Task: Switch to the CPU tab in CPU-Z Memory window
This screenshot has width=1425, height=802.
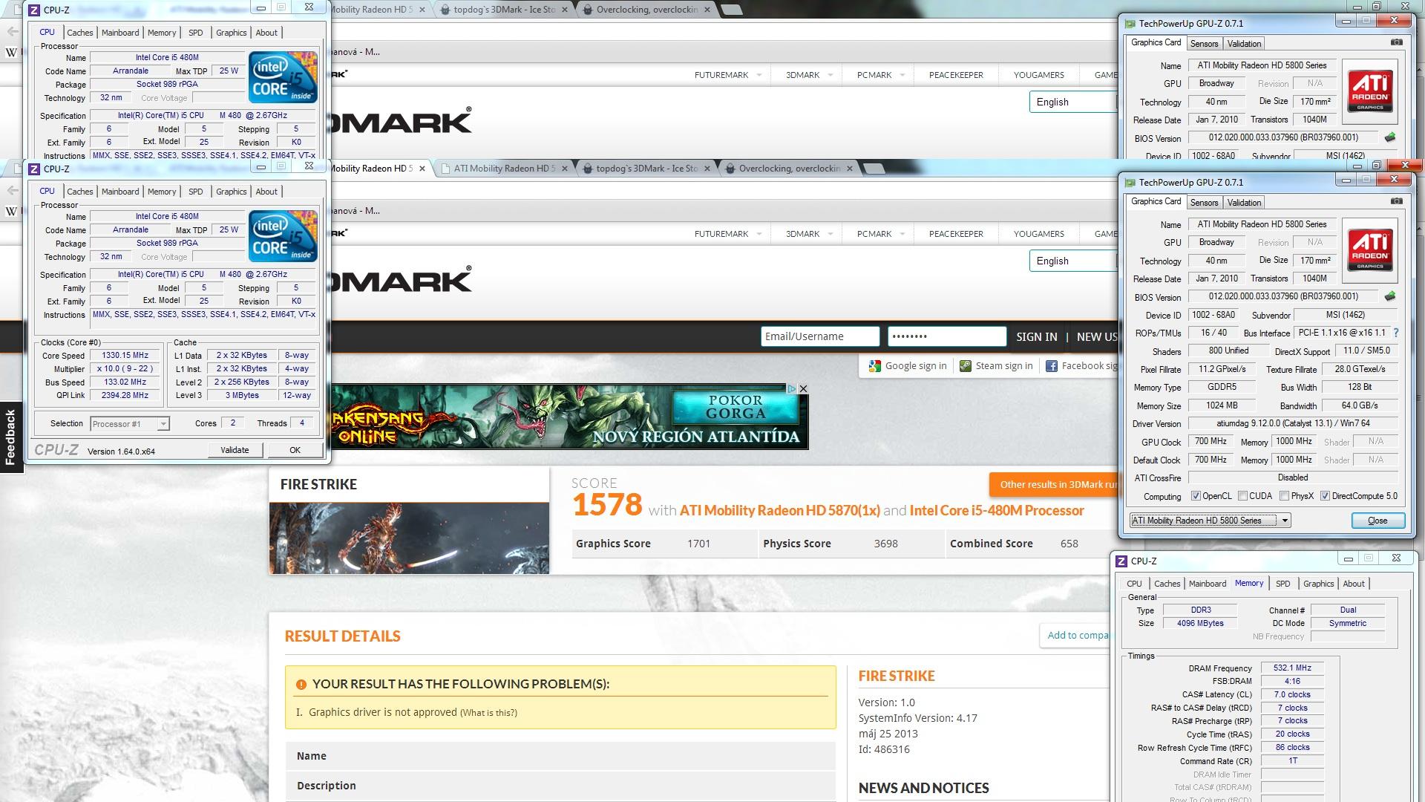Action: pyautogui.click(x=1134, y=584)
